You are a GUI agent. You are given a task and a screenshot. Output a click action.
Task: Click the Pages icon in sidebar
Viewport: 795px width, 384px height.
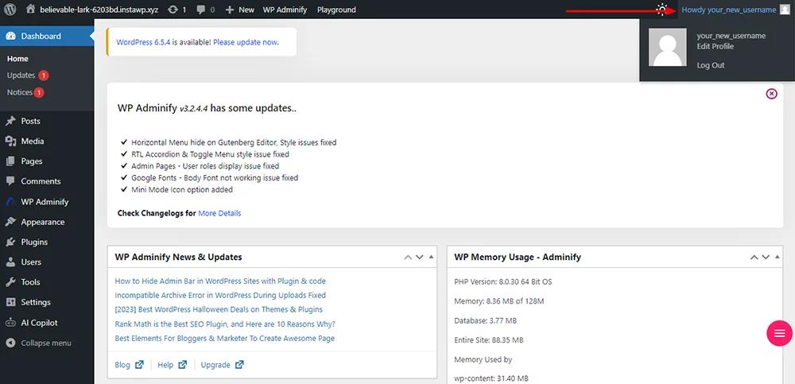[x=10, y=161]
